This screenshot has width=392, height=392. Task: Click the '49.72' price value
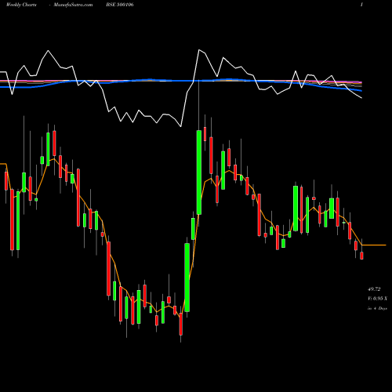374,289
